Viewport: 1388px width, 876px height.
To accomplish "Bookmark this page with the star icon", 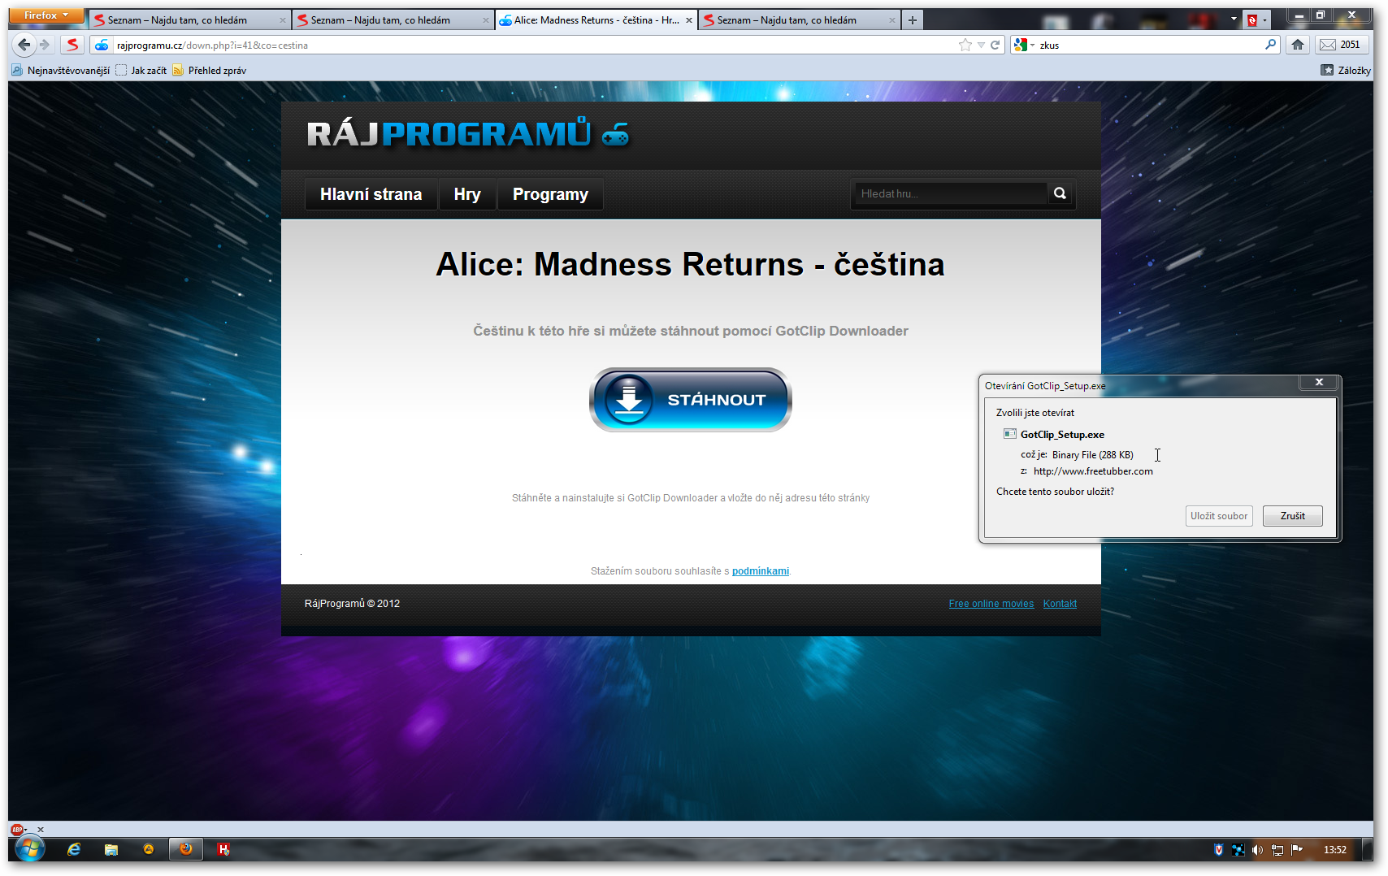I will coord(965,45).
